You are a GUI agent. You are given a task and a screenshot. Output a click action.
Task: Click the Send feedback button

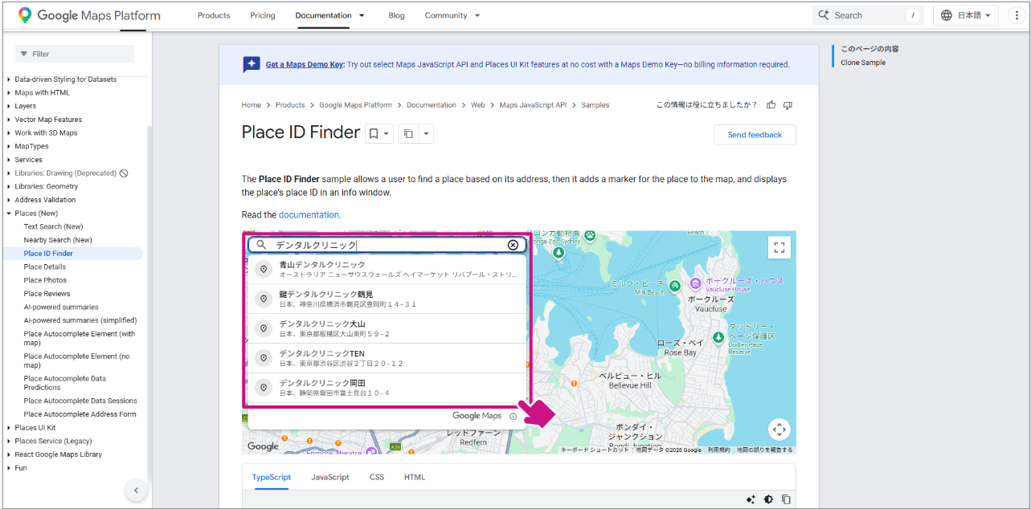point(755,135)
